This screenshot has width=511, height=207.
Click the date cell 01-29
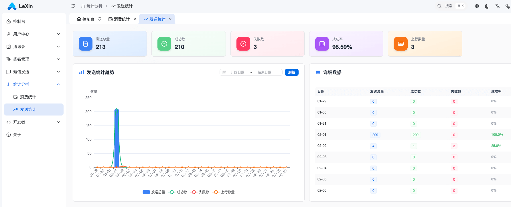pos(322,101)
